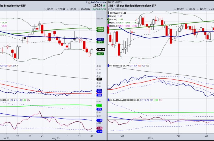Click the 2023 label on weekly chart axis
214x141 pixels.
[150, 139]
